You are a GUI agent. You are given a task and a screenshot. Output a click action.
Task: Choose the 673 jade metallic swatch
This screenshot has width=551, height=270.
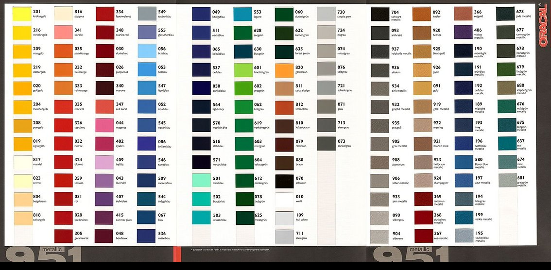click(505, 14)
